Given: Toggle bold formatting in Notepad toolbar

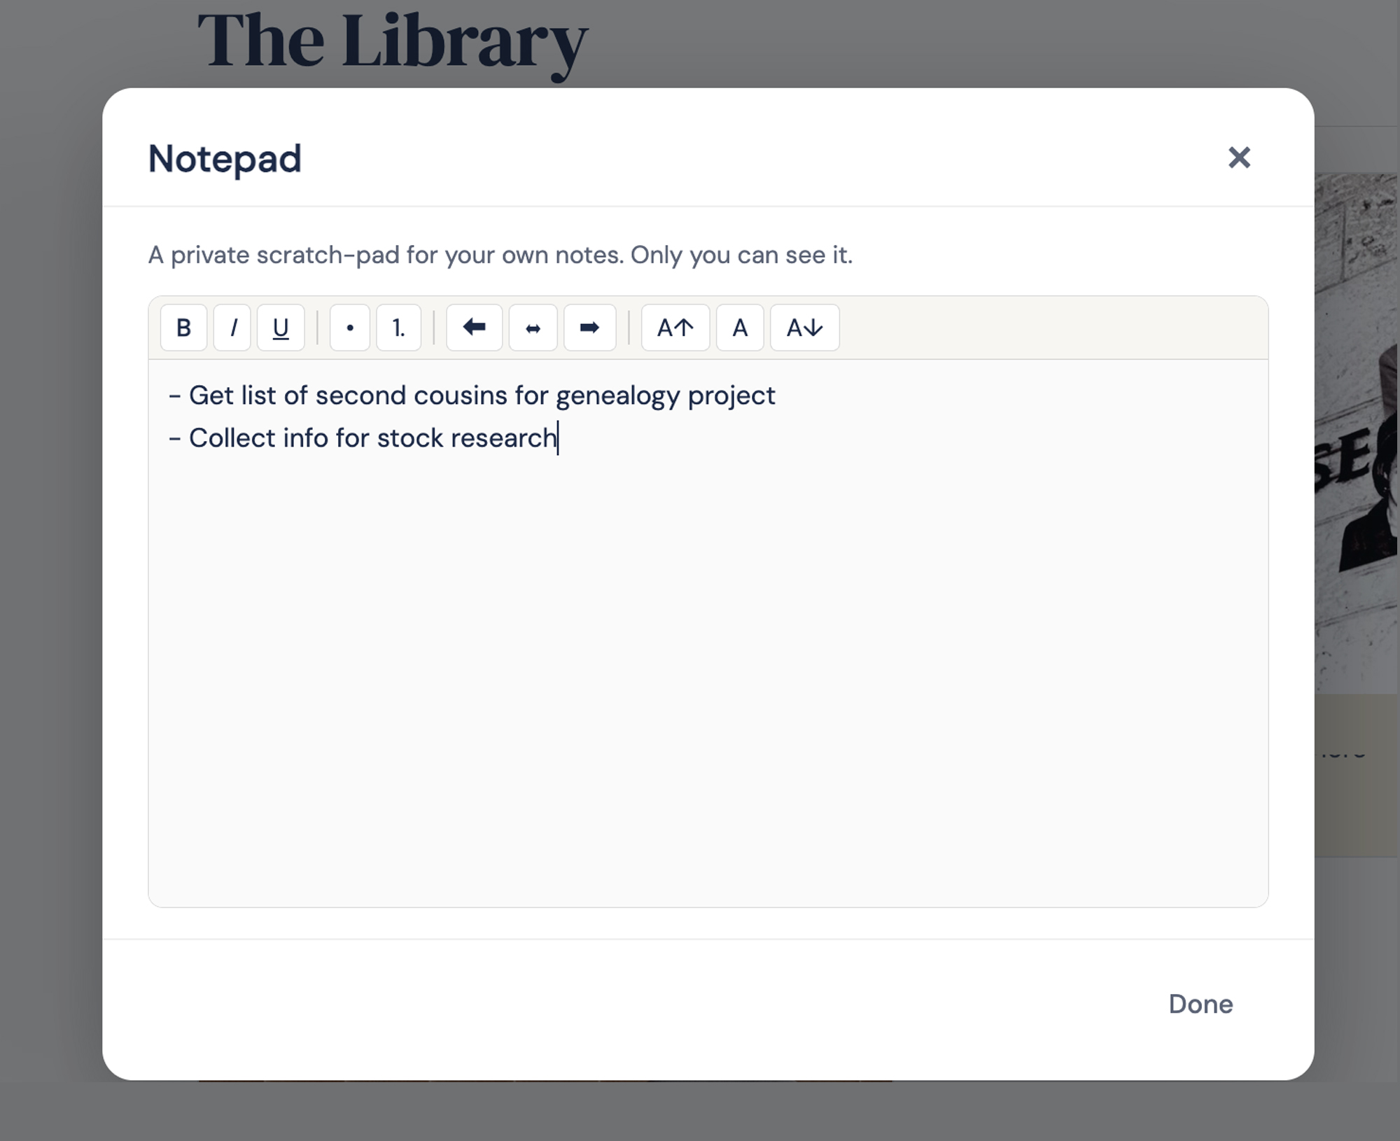Looking at the screenshot, I should pyautogui.click(x=183, y=328).
